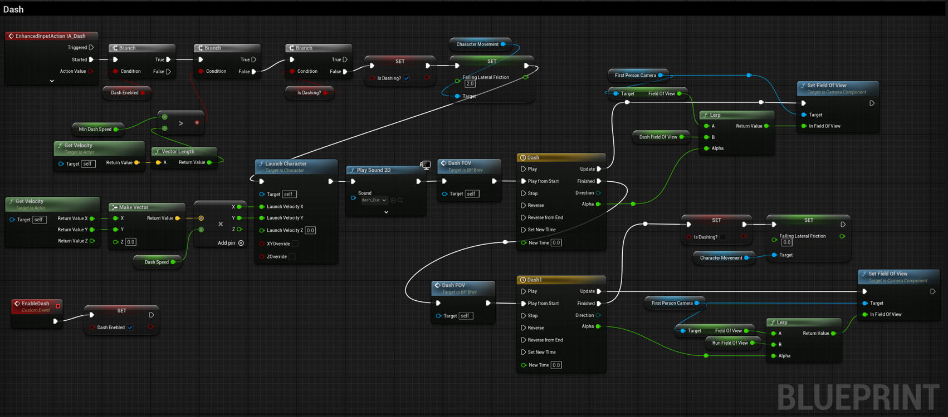Click the Add pin plus icon
The width and height of the screenshot is (948, 417).
(241, 243)
